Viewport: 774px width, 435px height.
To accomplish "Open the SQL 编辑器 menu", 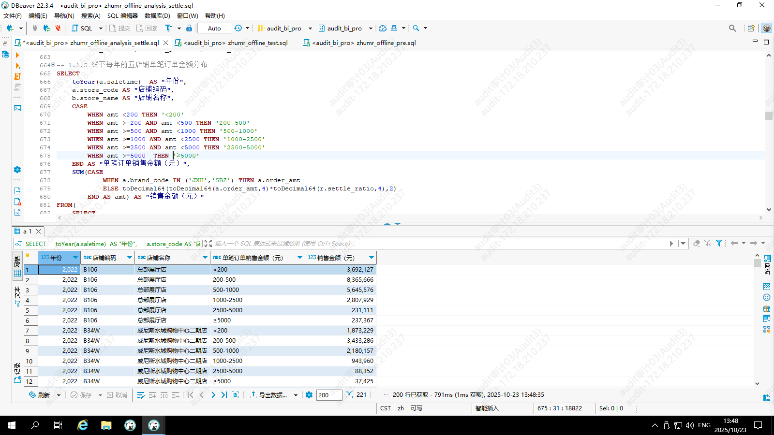I will 122,15.
